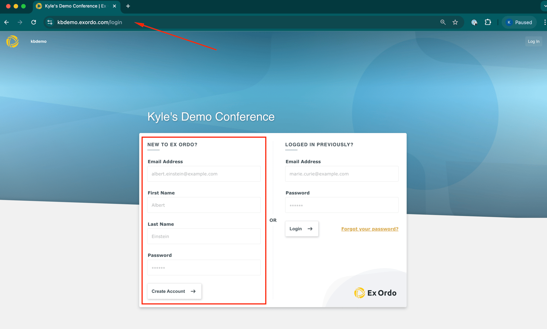
Task: Click the Log In button in header
Action: [533, 41]
